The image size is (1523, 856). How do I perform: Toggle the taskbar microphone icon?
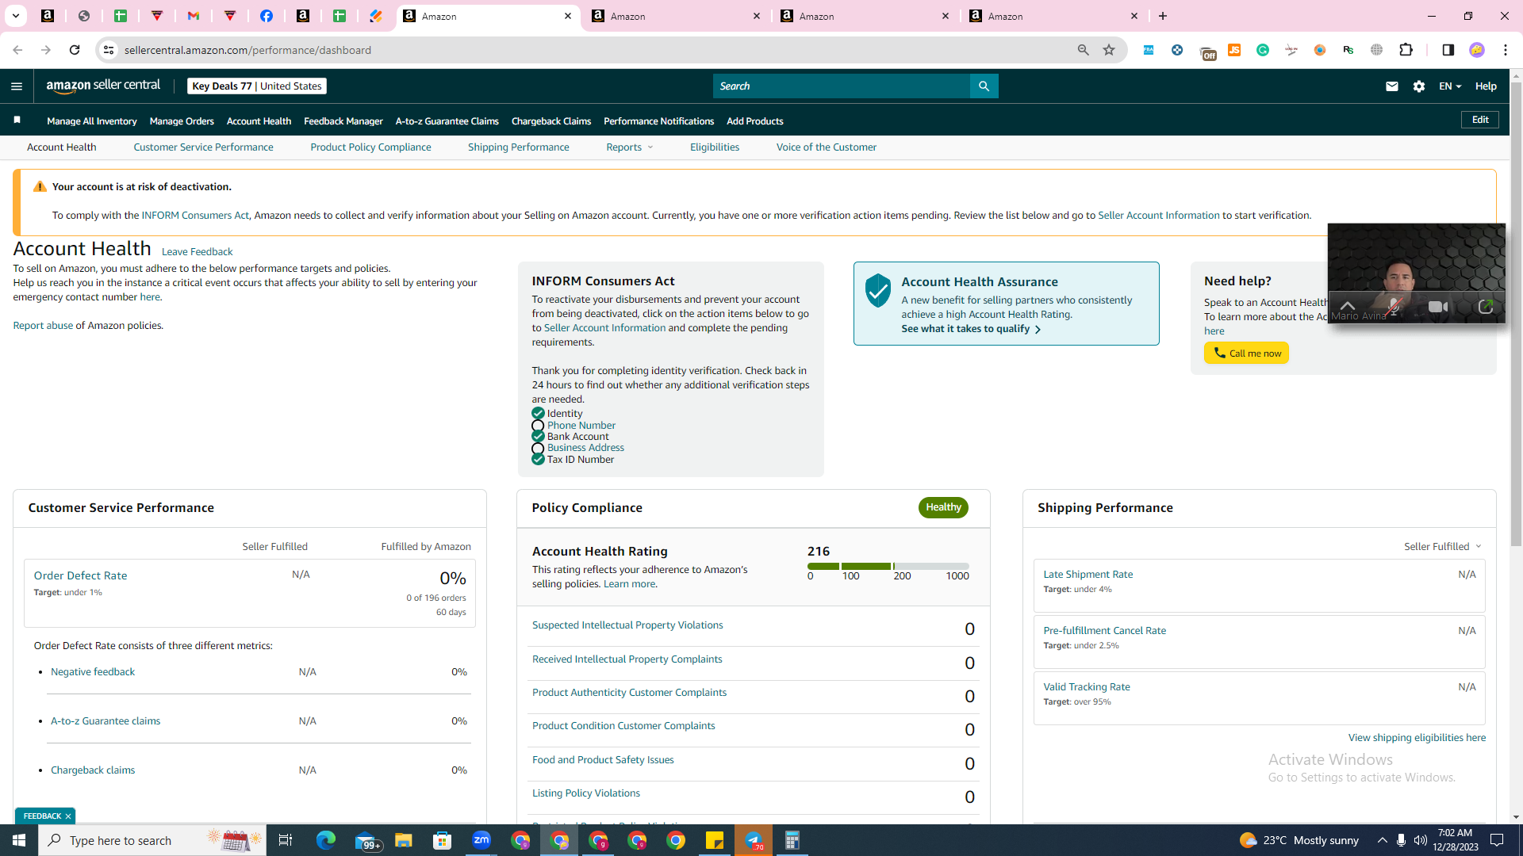point(1401,840)
